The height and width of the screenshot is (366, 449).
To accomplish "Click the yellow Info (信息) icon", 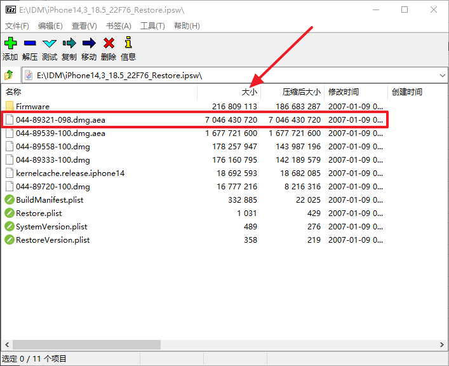I will tap(128, 42).
